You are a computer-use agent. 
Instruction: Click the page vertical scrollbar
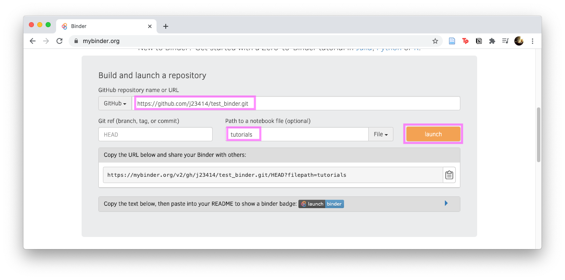click(538, 135)
